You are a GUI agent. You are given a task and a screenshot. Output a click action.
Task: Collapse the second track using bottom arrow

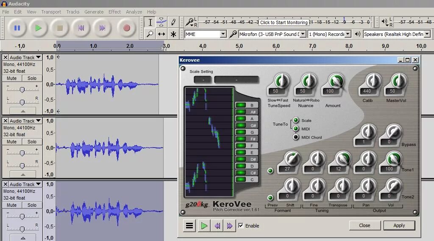23,175
